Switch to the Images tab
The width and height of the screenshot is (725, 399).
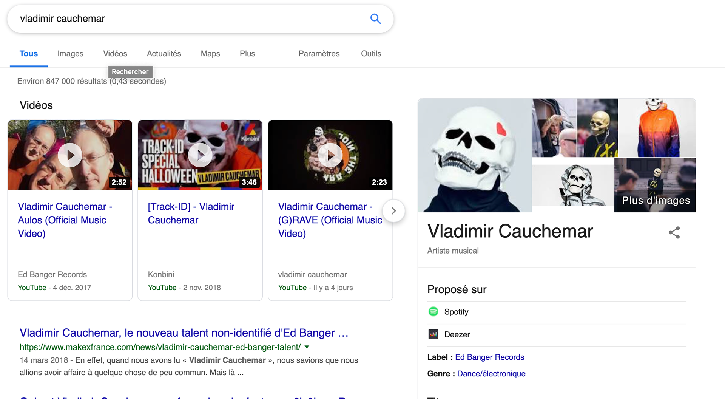(x=70, y=54)
